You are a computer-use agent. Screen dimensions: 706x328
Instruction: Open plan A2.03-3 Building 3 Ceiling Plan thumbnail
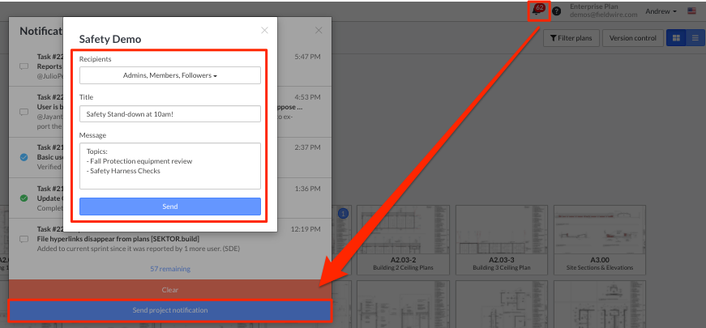pyautogui.click(x=502, y=230)
